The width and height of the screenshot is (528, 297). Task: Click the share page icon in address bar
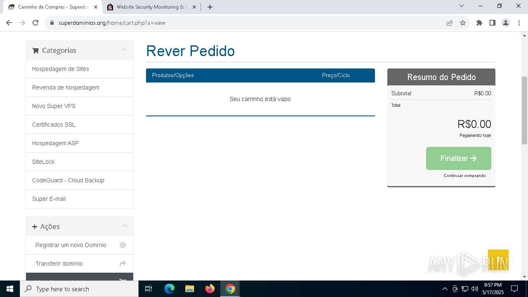click(x=450, y=23)
